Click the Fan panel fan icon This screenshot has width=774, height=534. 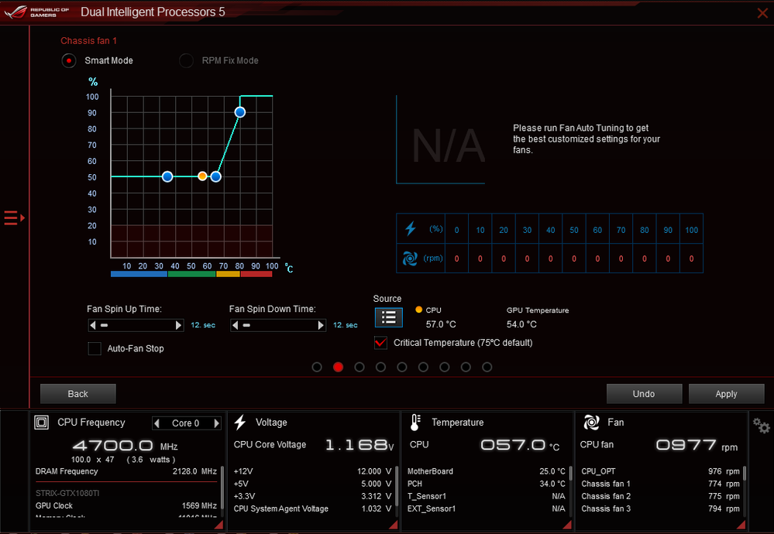591,423
